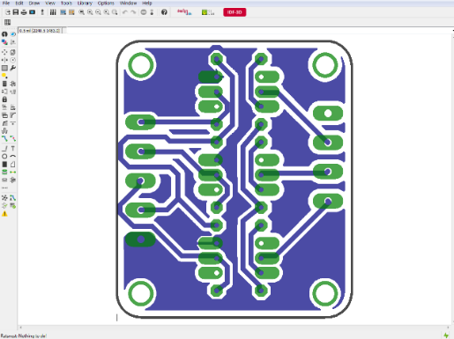This screenshot has width=454, height=339.
Task: Open the Options menu
Action: (106, 3)
